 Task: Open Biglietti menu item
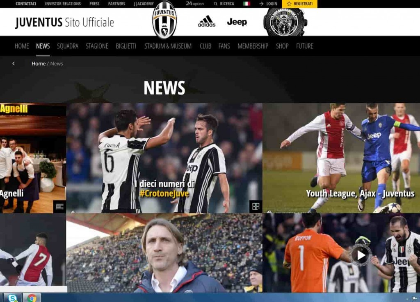coord(126,46)
